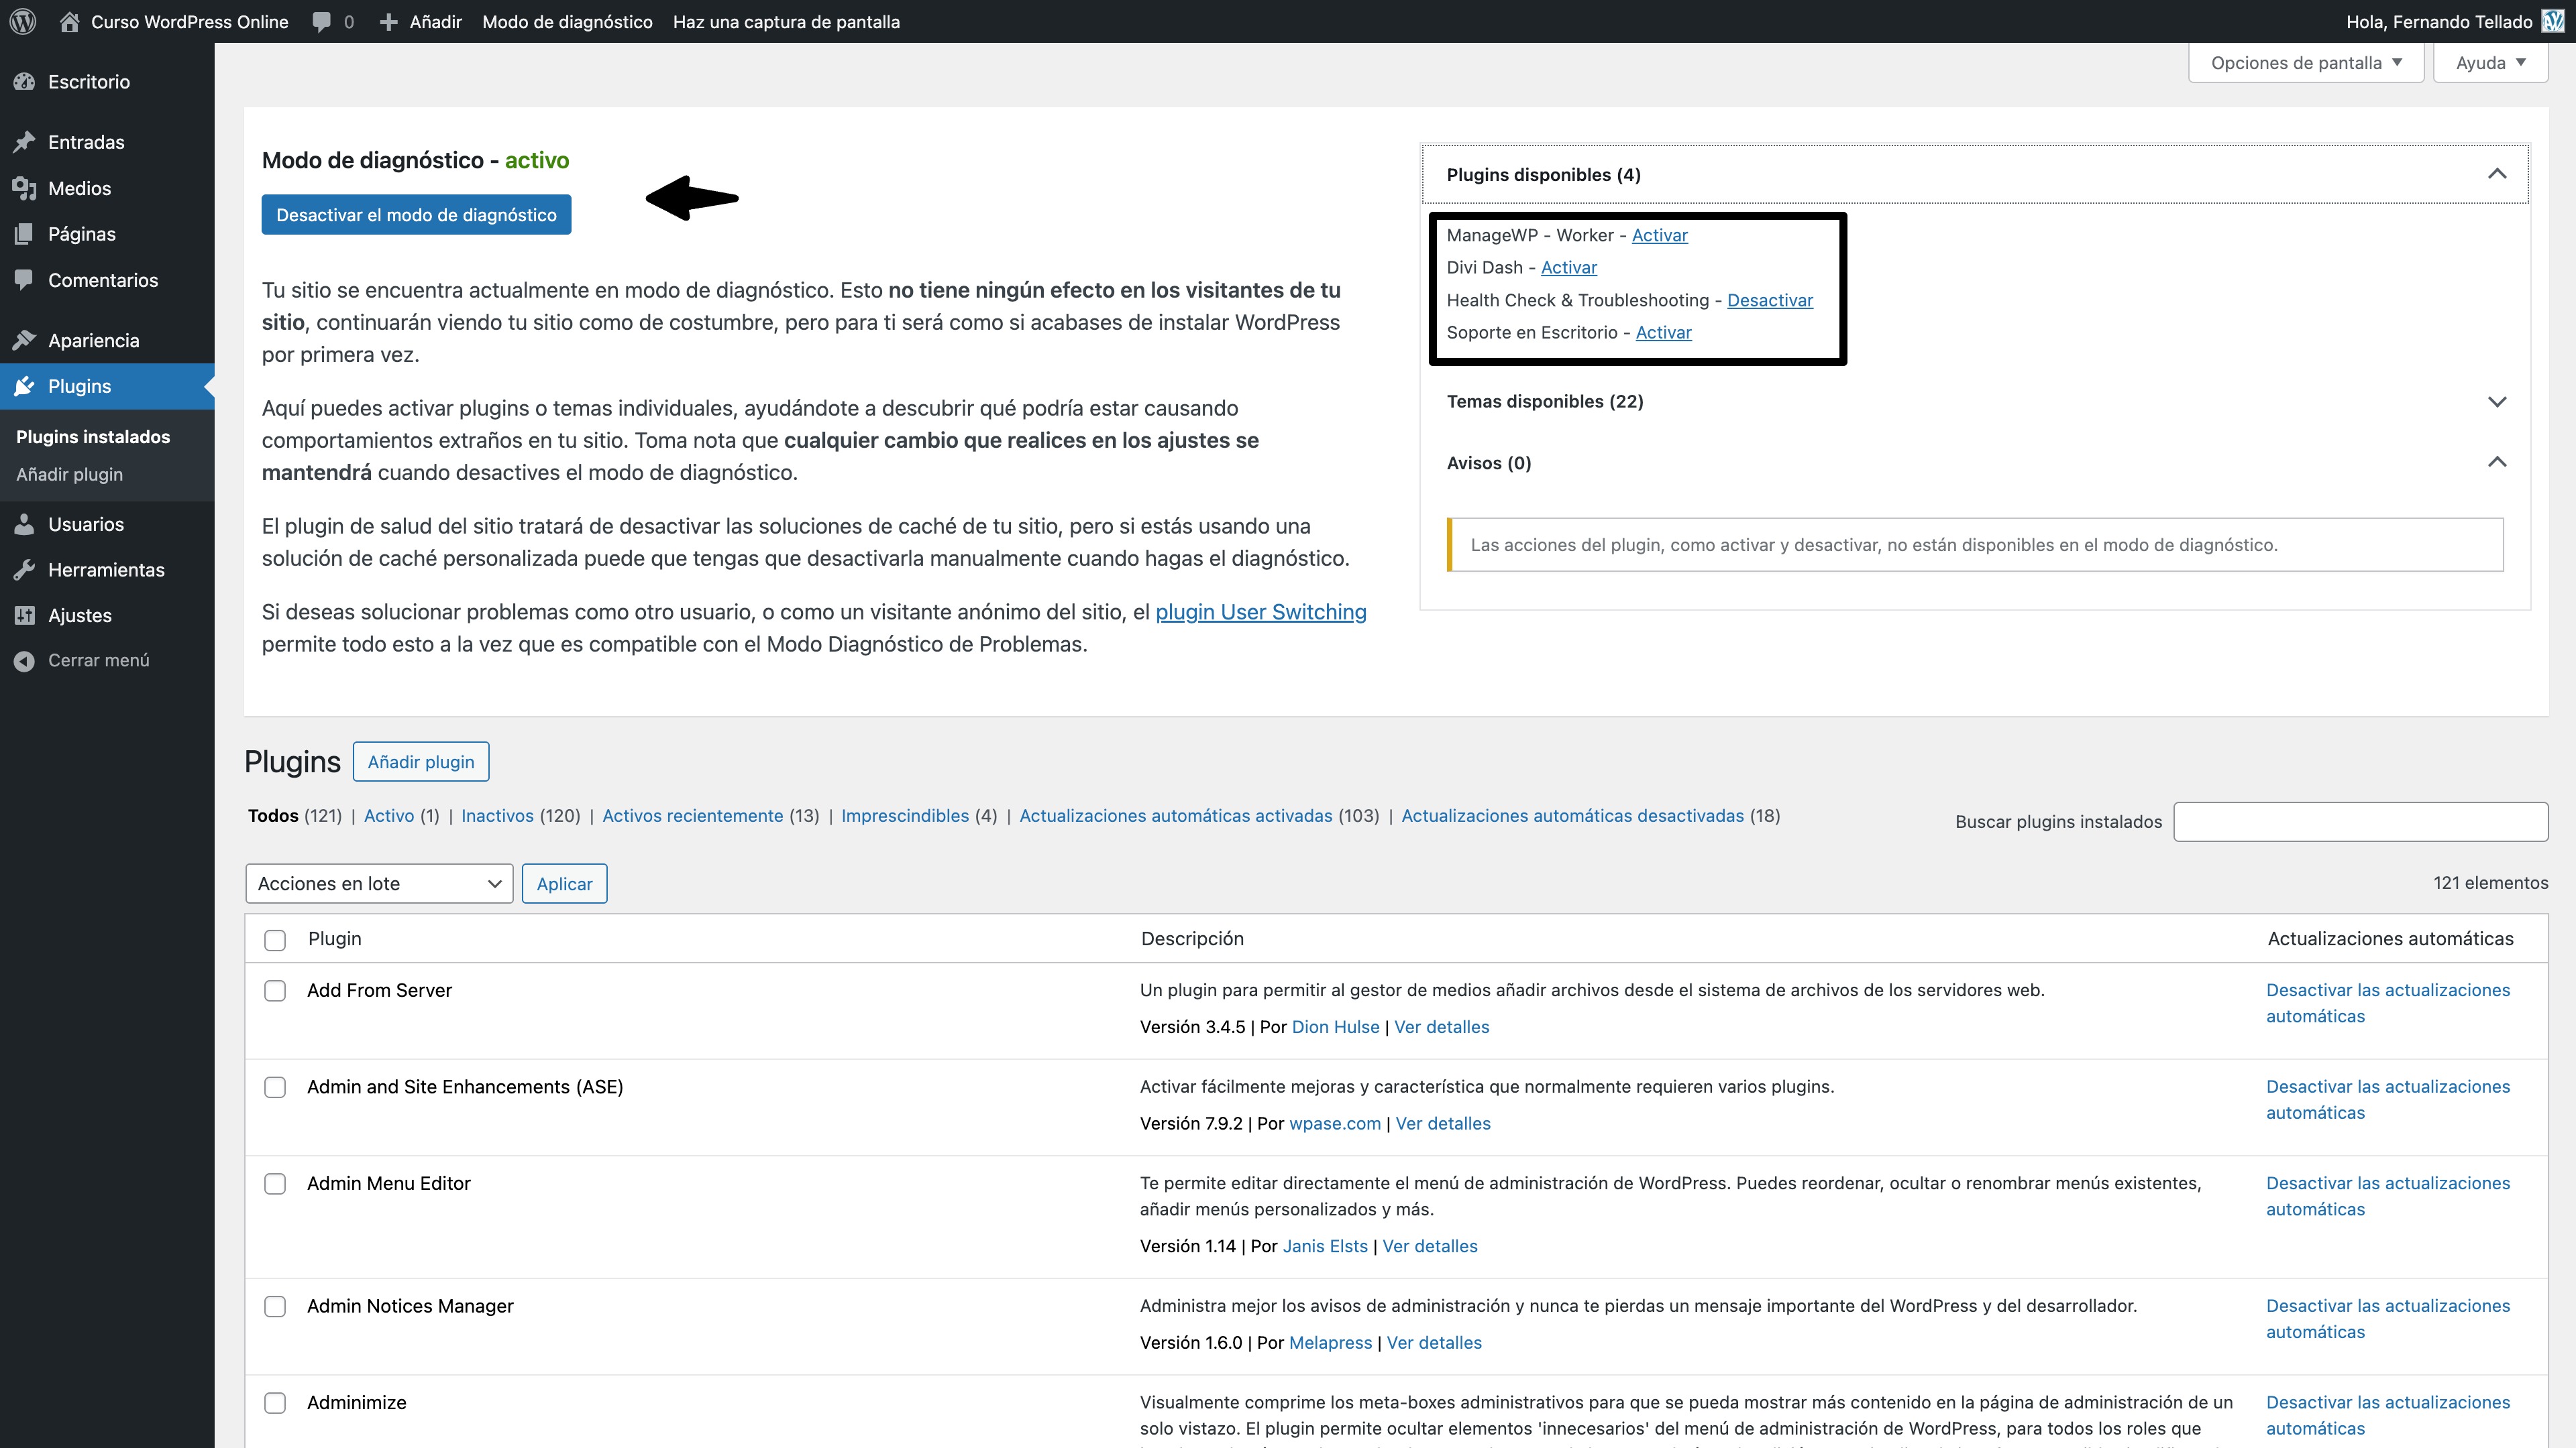
Task: Check the Add From Server plugin checkbox
Action: 275,990
